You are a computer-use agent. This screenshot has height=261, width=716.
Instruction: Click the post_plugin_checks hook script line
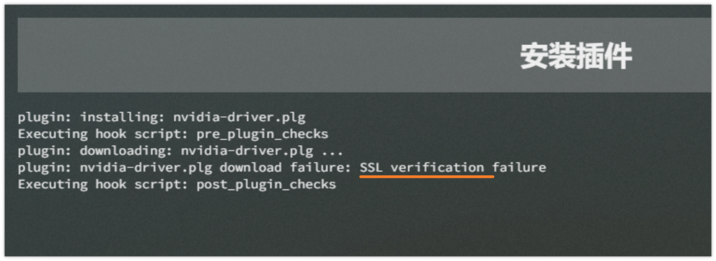177,184
